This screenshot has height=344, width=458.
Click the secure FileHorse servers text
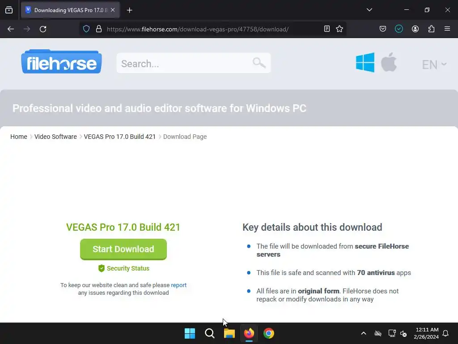[333, 250]
